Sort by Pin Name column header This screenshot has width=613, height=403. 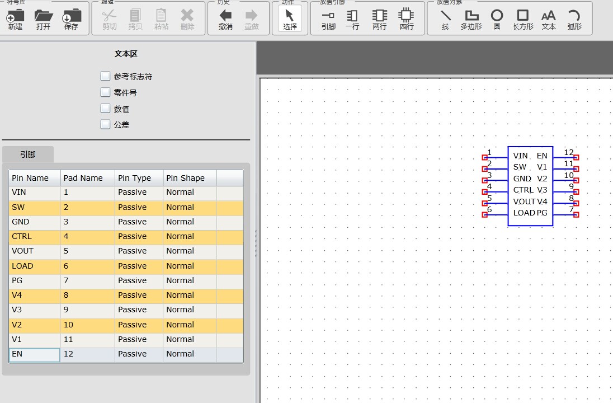pos(35,178)
